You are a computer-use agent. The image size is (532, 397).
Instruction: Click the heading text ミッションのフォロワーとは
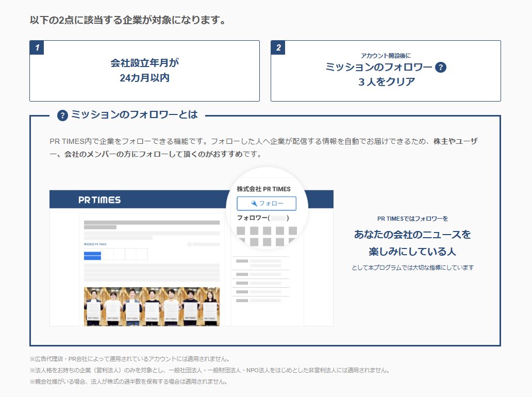coord(135,114)
